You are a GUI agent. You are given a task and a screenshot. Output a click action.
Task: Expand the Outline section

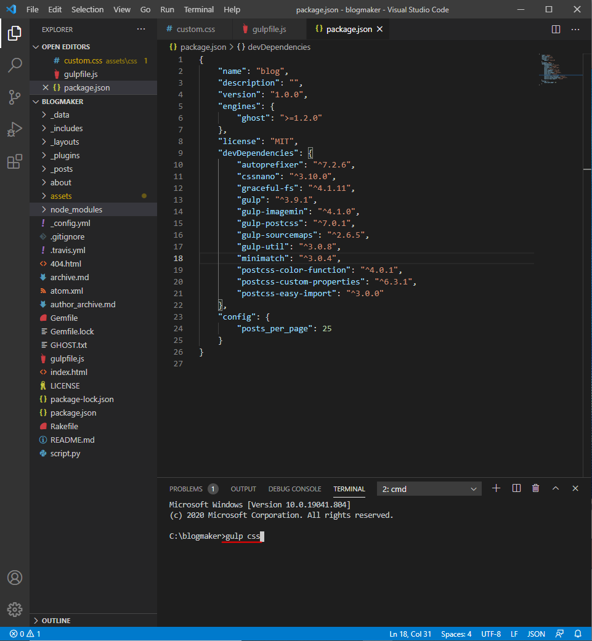[x=93, y=621]
